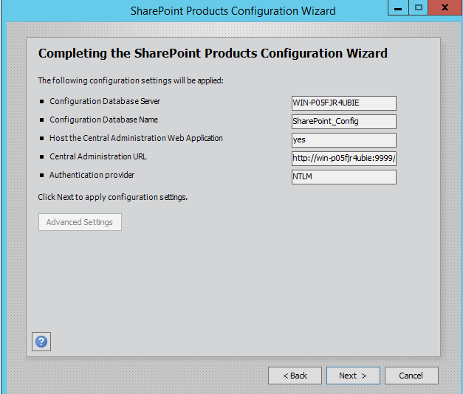Close the wizard with the red X

(x=445, y=7)
